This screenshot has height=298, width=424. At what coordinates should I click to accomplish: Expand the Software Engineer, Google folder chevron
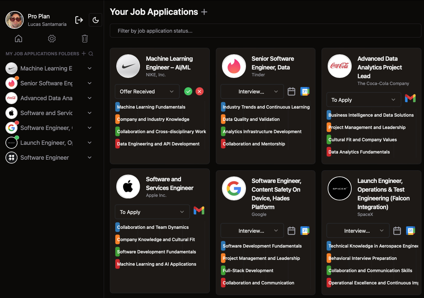pyautogui.click(x=90, y=128)
